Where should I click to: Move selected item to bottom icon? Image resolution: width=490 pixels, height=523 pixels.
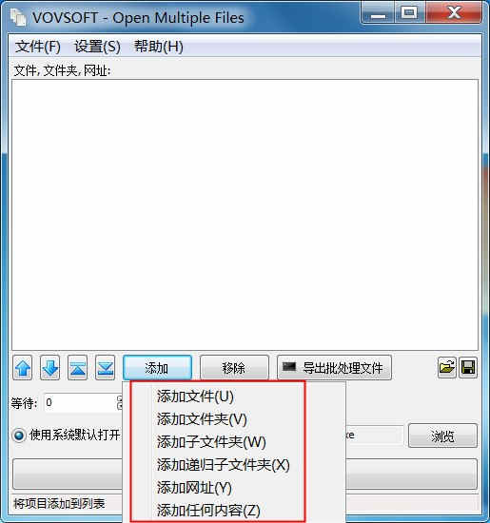point(106,368)
